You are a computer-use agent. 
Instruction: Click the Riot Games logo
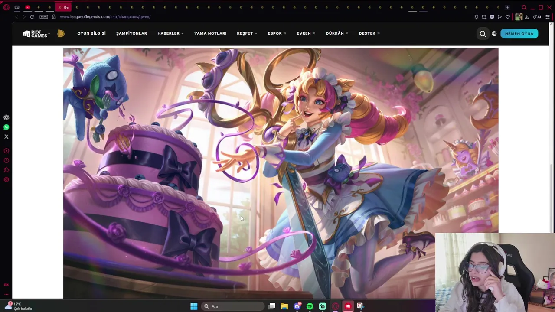(35, 34)
